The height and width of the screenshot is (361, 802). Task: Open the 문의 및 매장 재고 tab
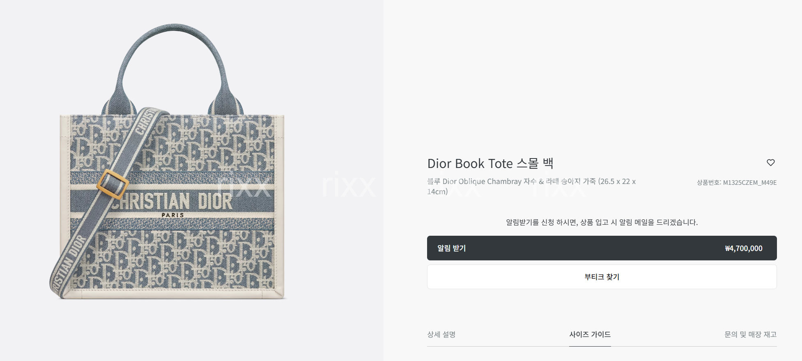(x=750, y=334)
